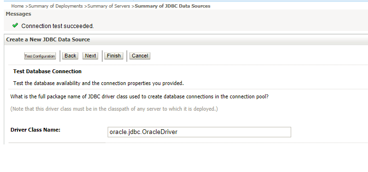
Task: Open Summary of Deployments breadcrumb link
Action: click(55, 6)
